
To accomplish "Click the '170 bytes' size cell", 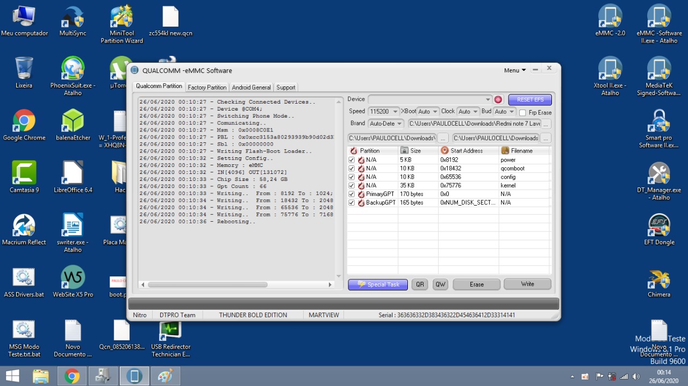I will point(418,194).
